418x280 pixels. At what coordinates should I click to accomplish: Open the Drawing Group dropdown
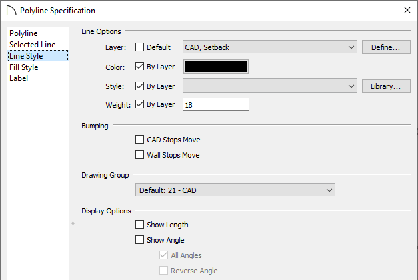pos(235,190)
